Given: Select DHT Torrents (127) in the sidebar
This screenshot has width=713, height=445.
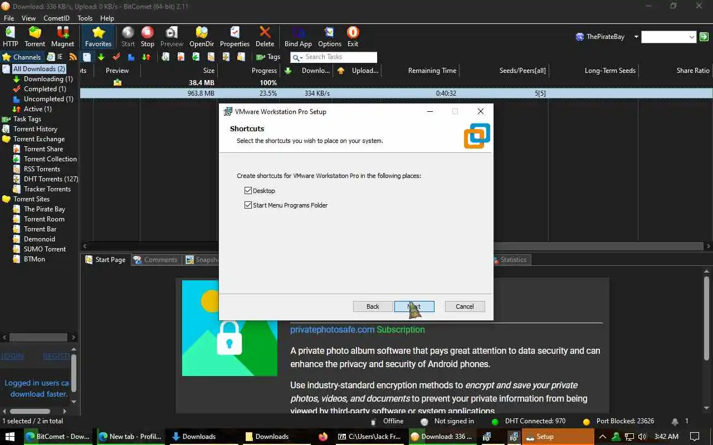Looking at the screenshot, I should (x=51, y=179).
